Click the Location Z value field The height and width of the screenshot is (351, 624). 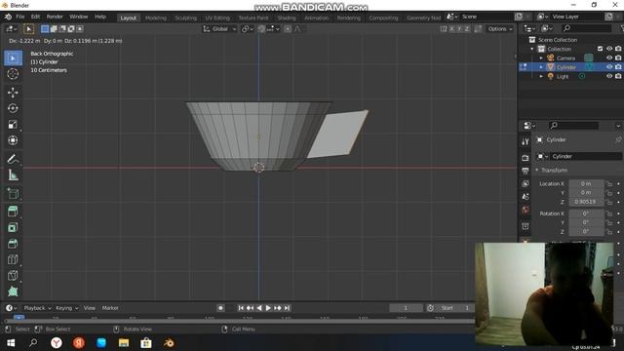point(586,202)
